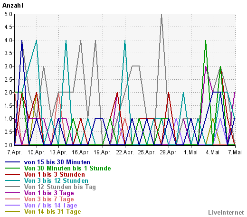Click gray line swatch for 12 Stunden bis Tag
This screenshot has width=247, height=217.
click(x=13, y=187)
